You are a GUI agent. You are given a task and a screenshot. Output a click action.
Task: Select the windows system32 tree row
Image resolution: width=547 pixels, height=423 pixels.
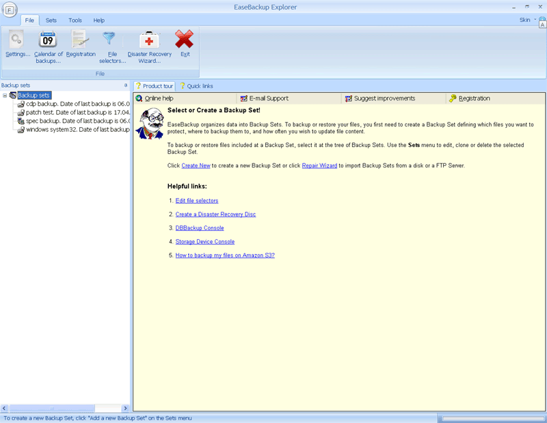(77, 130)
